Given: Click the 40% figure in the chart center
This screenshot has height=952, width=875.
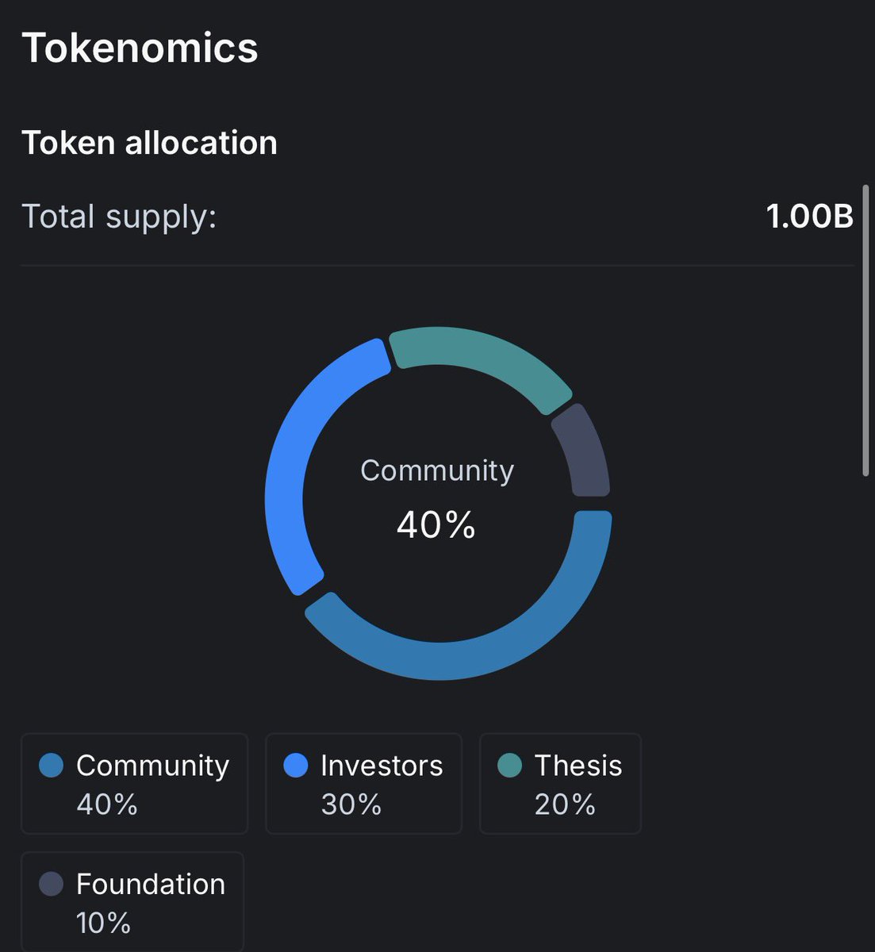Looking at the screenshot, I should pos(436,524).
